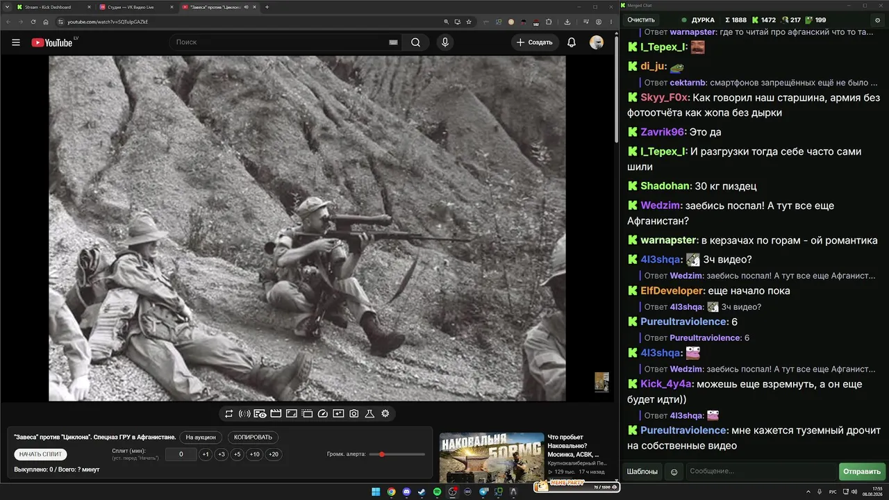Click the Создать button
Image resolution: width=889 pixels, height=500 pixels.
click(535, 42)
